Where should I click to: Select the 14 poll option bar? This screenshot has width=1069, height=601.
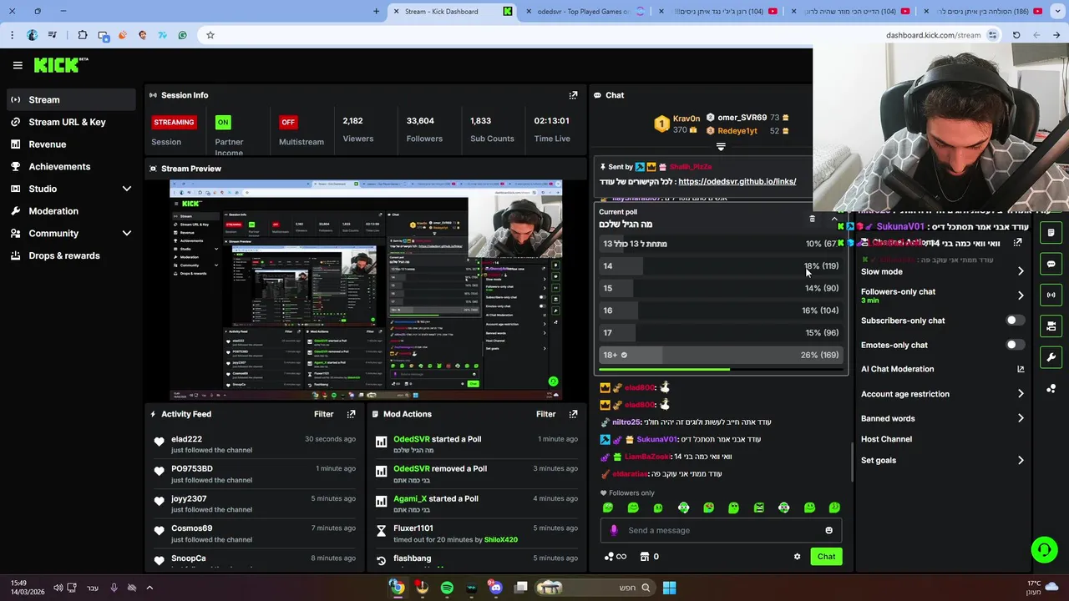[x=721, y=266]
